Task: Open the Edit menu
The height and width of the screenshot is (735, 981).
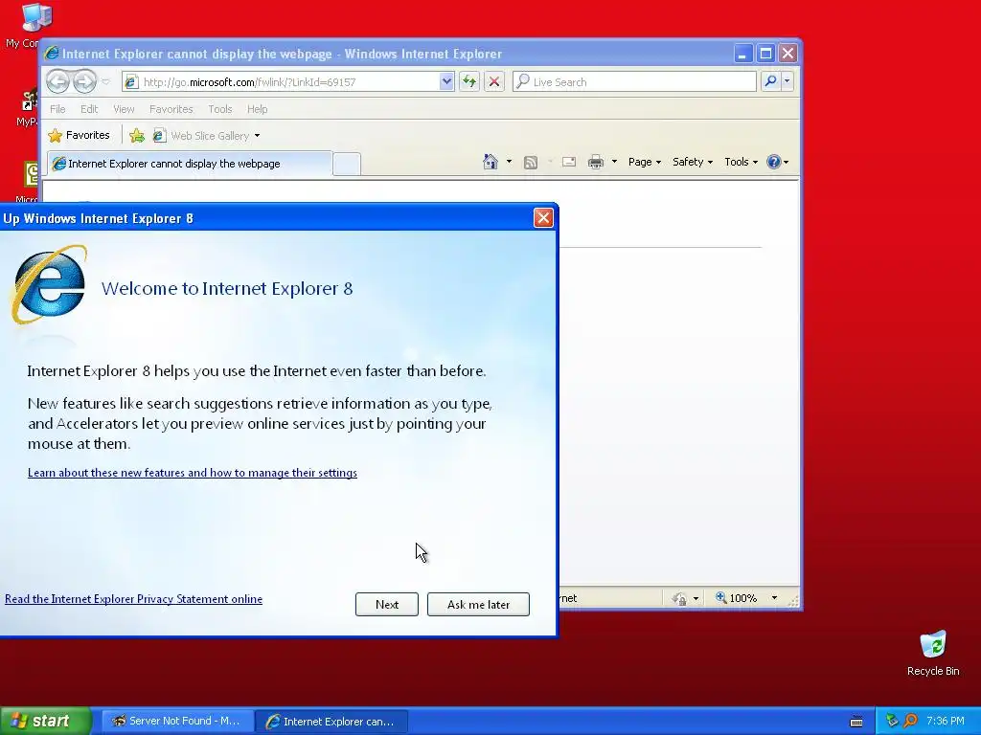Action: coord(89,109)
